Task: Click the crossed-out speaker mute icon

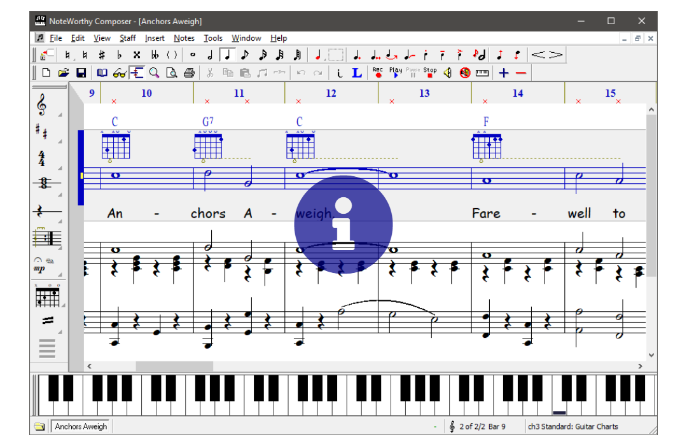Action: tap(465, 73)
